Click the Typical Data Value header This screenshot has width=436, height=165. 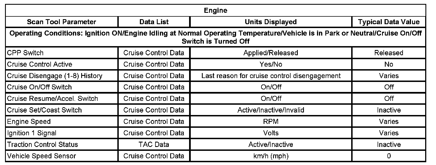tap(389, 22)
